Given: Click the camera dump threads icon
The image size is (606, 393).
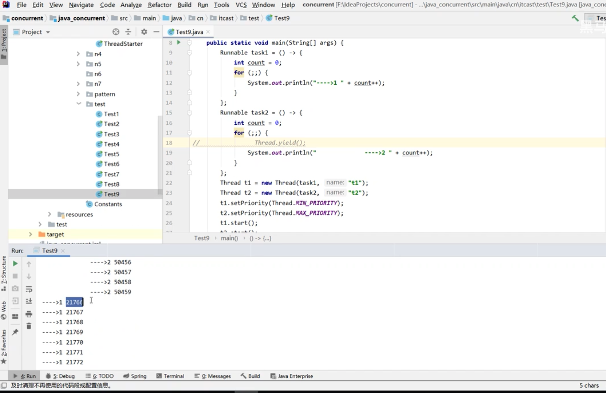Looking at the screenshot, I should (x=15, y=289).
